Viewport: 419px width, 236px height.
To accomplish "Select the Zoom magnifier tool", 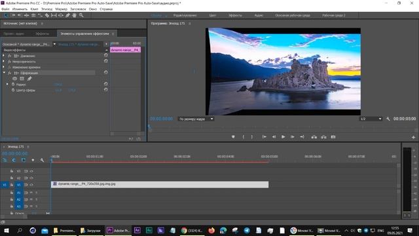I will pos(81,15).
